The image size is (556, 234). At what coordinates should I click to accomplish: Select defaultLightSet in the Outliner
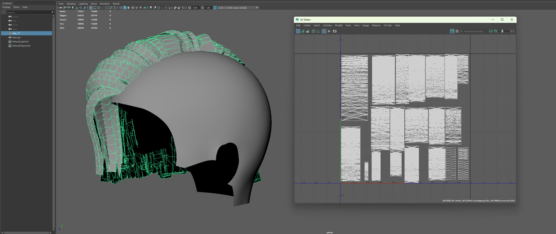[x=20, y=42]
